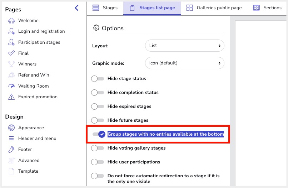Click the Welcome house icon
The image size is (288, 188).
[11, 21]
